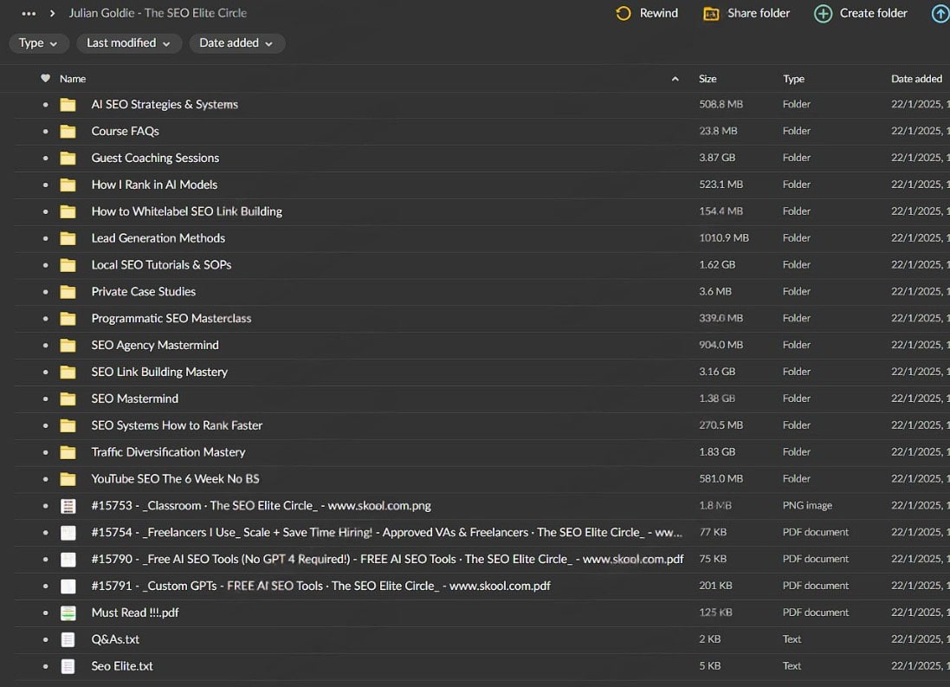Expand the Last modified filter dropdown
The height and width of the screenshot is (687, 950).
128,43
